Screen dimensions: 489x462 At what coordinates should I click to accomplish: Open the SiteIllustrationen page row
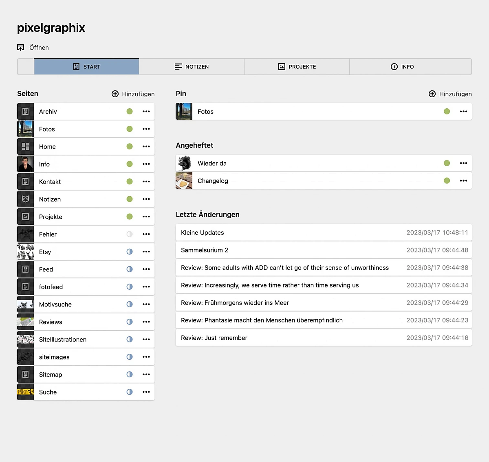pos(86,339)
